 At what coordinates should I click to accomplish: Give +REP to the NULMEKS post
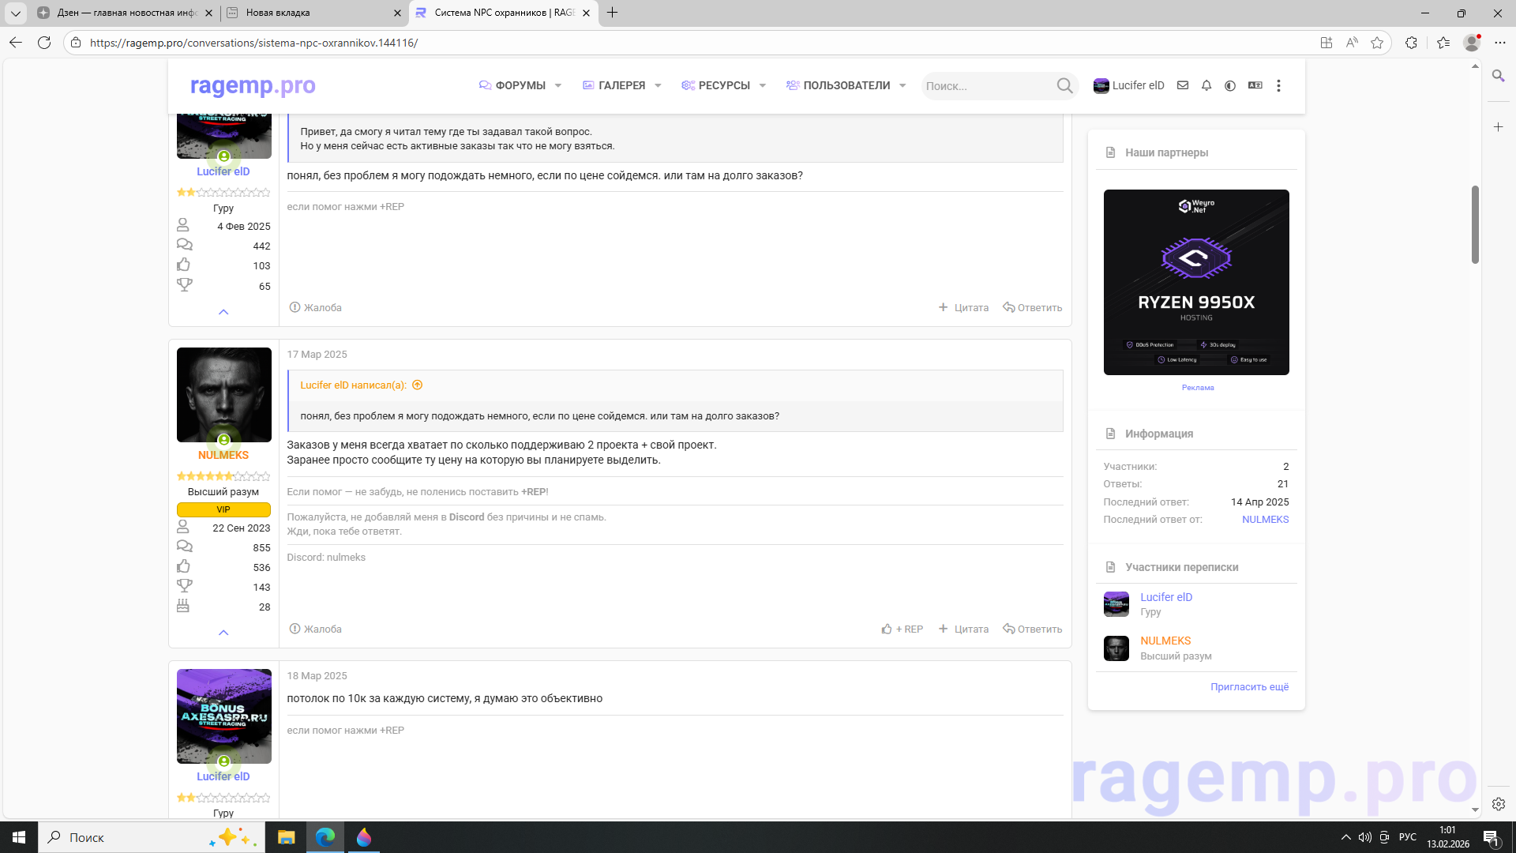pyautogui.click(x=902, y=629)
